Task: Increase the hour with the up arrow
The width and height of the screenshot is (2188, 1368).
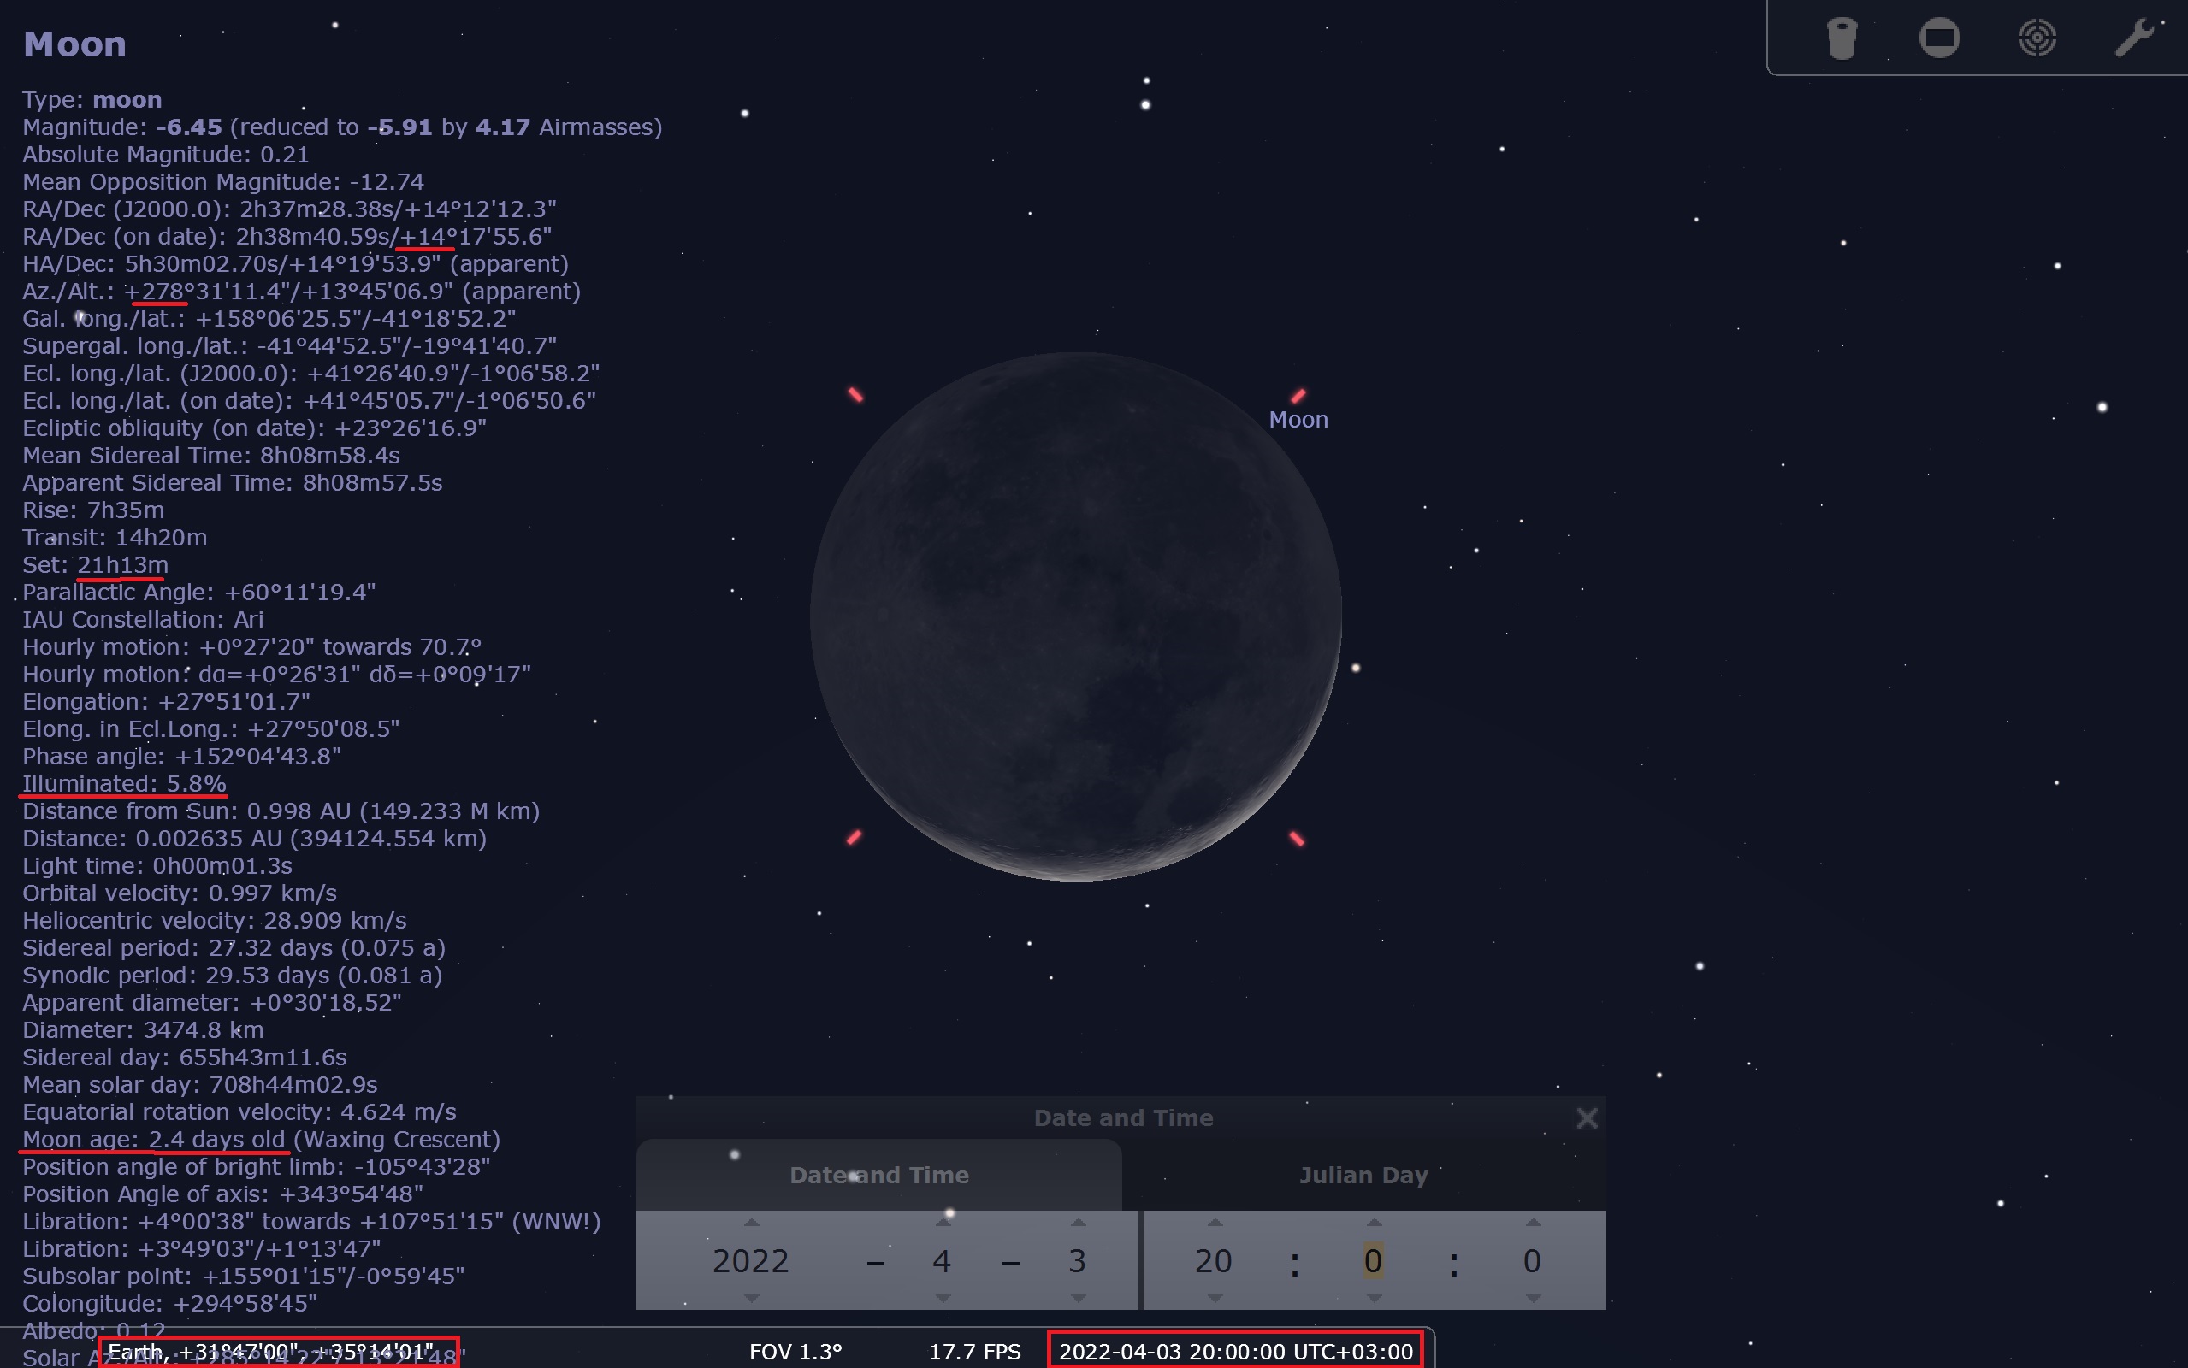Action: pos(1215,1223)
